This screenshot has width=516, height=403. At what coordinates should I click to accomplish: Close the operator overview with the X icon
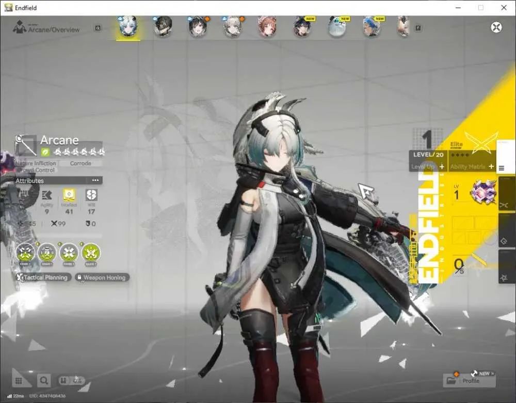click(x=496, y=27)
